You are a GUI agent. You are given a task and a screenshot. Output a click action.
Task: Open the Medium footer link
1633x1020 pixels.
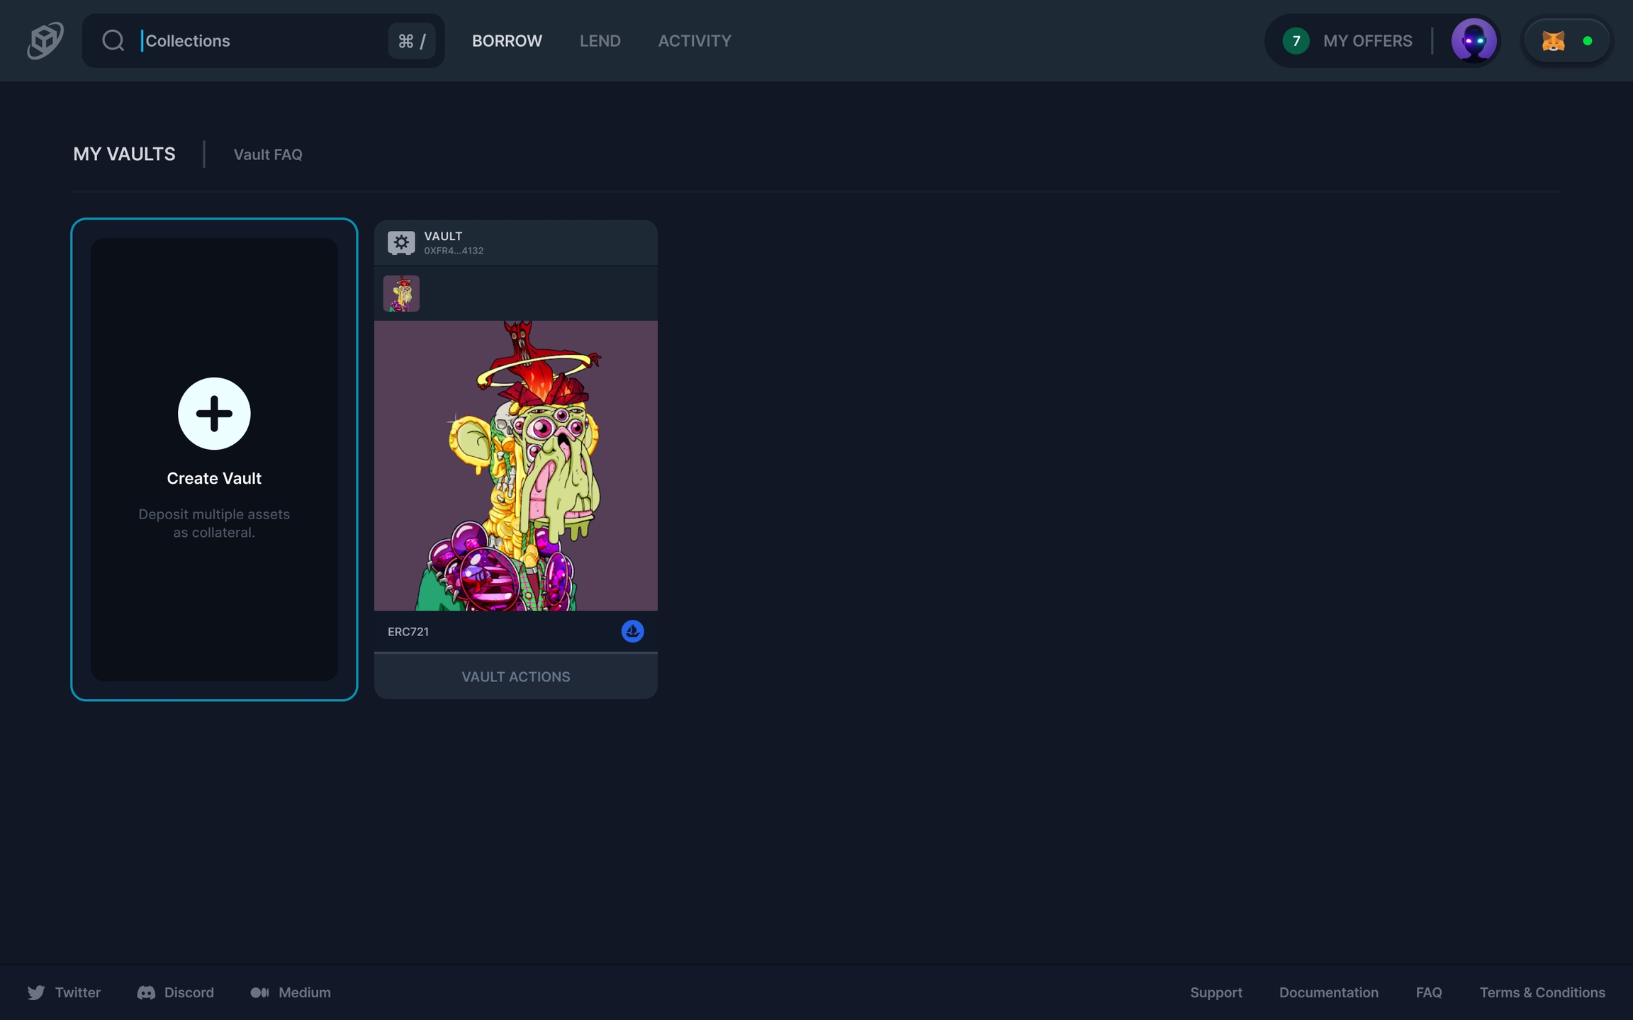click(291, 992)
